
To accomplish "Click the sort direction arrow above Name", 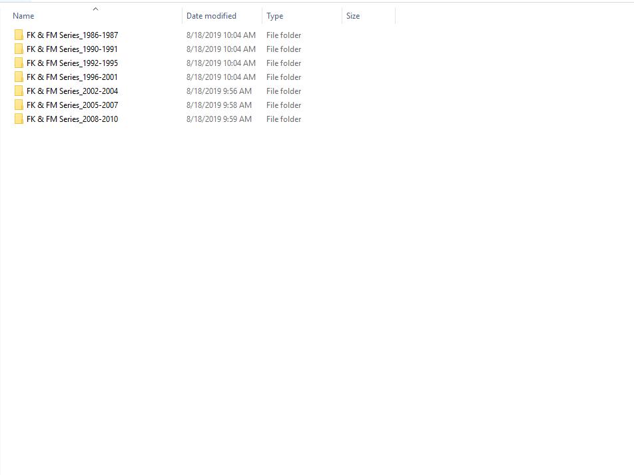I will (x=95, y=9).
